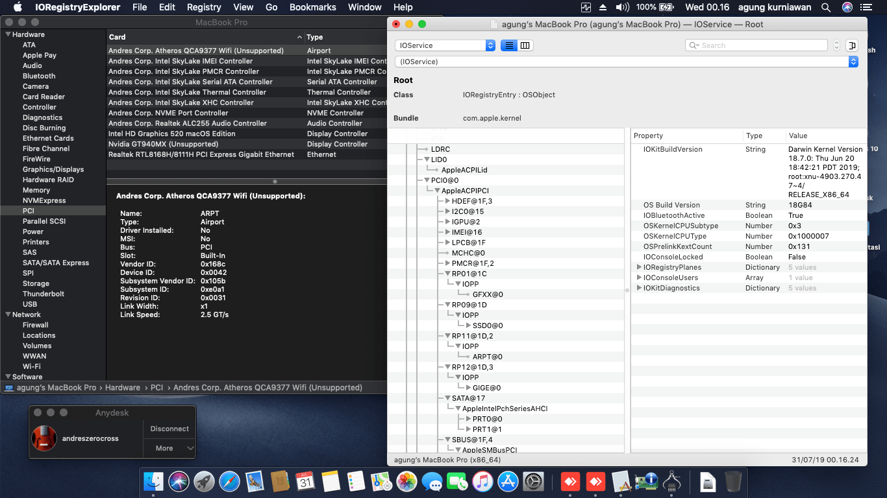887x498 pixels.
Task: Click the volume icon in the menu bar
Action: 622,7
